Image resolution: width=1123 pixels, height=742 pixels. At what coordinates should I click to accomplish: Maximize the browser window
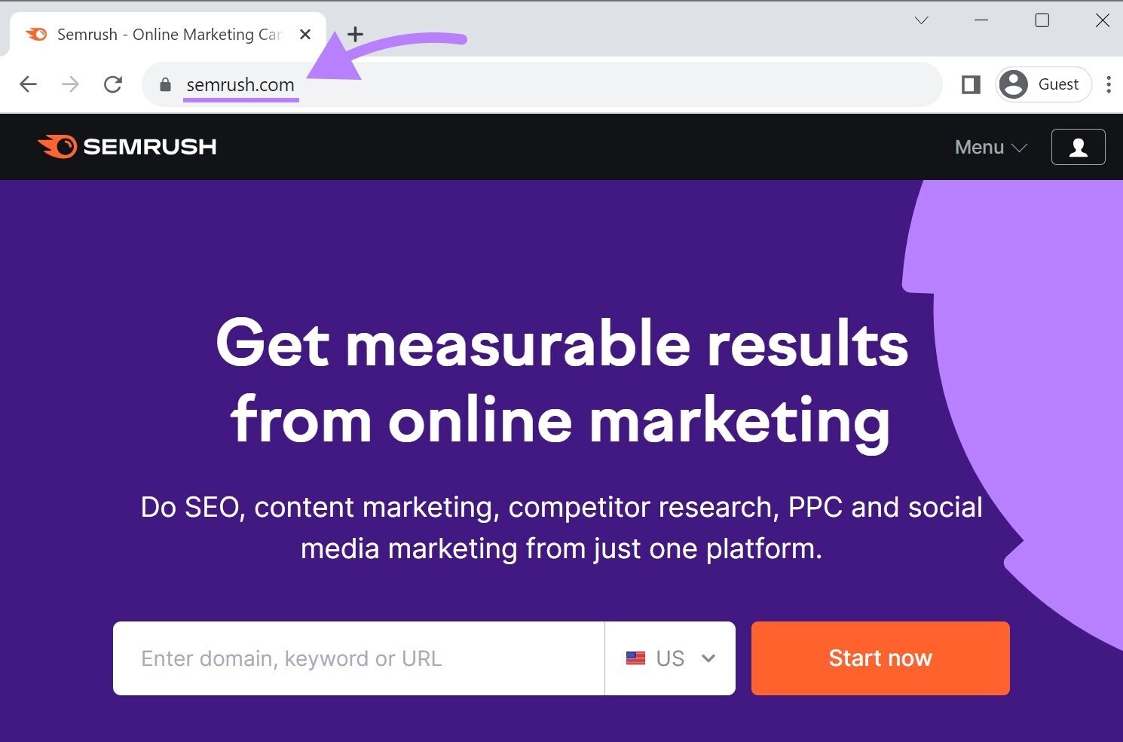pos(1042,20)
